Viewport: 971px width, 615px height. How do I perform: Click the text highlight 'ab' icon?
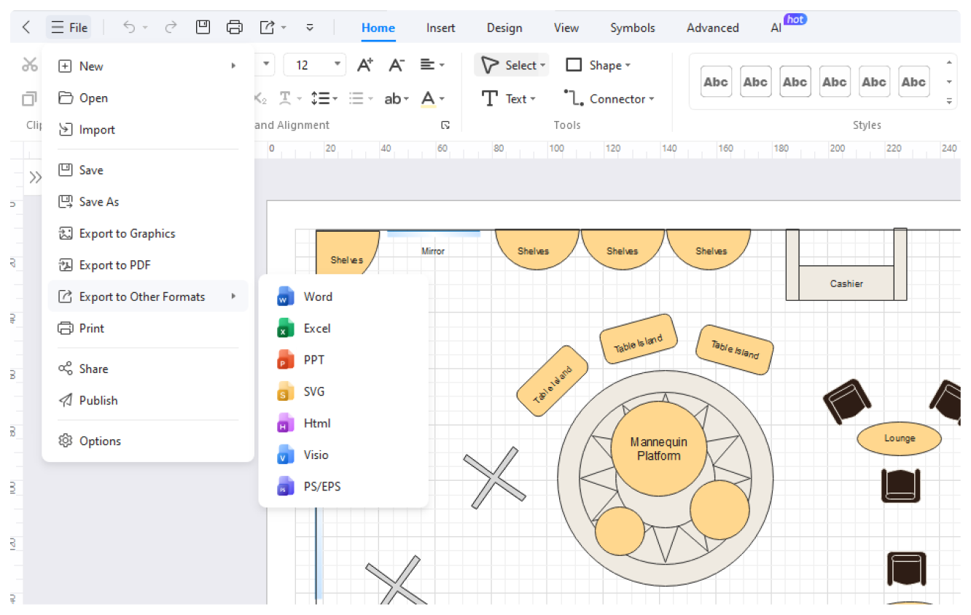(393, 98)
